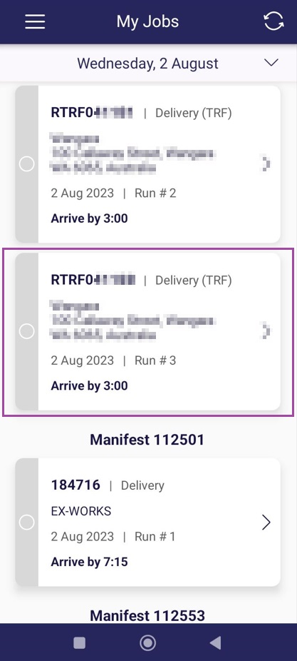This screenshot has width=297, height=661.
Task: Tap the EX-WORKS text in delivery card
Action: [81, 511]
